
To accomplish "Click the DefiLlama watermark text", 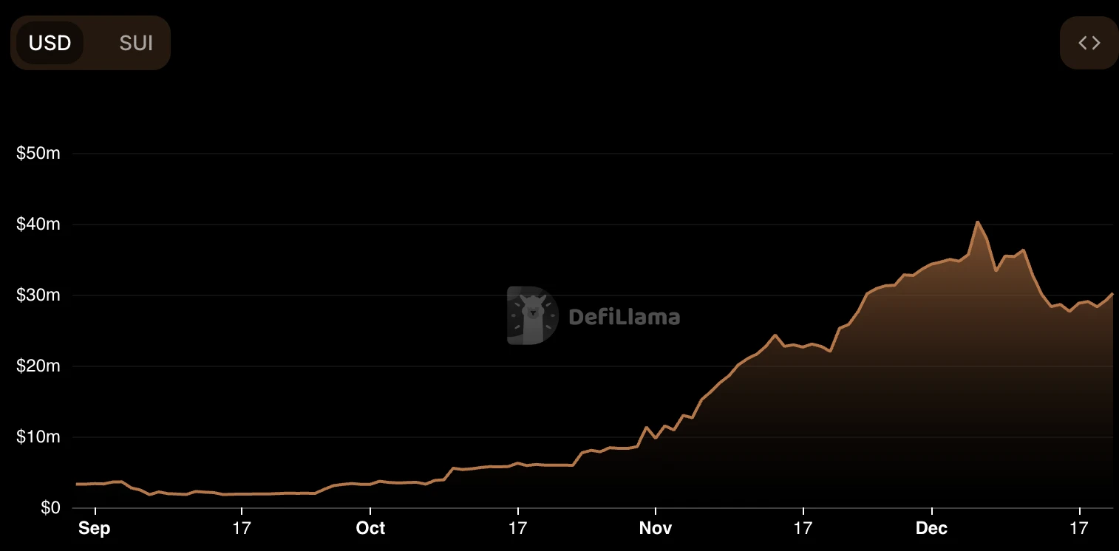I will pos(624,317).
